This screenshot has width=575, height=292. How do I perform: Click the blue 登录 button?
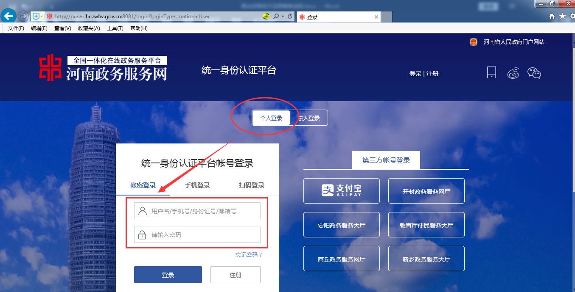[x=168, y=274]
